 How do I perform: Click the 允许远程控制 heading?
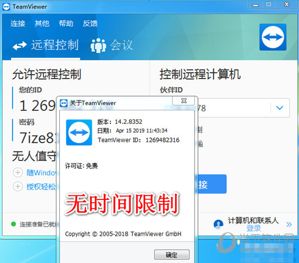coord(47,74)
